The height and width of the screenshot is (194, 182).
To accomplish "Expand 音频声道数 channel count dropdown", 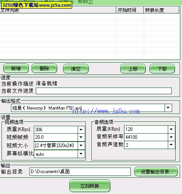I will click(171, 145).
